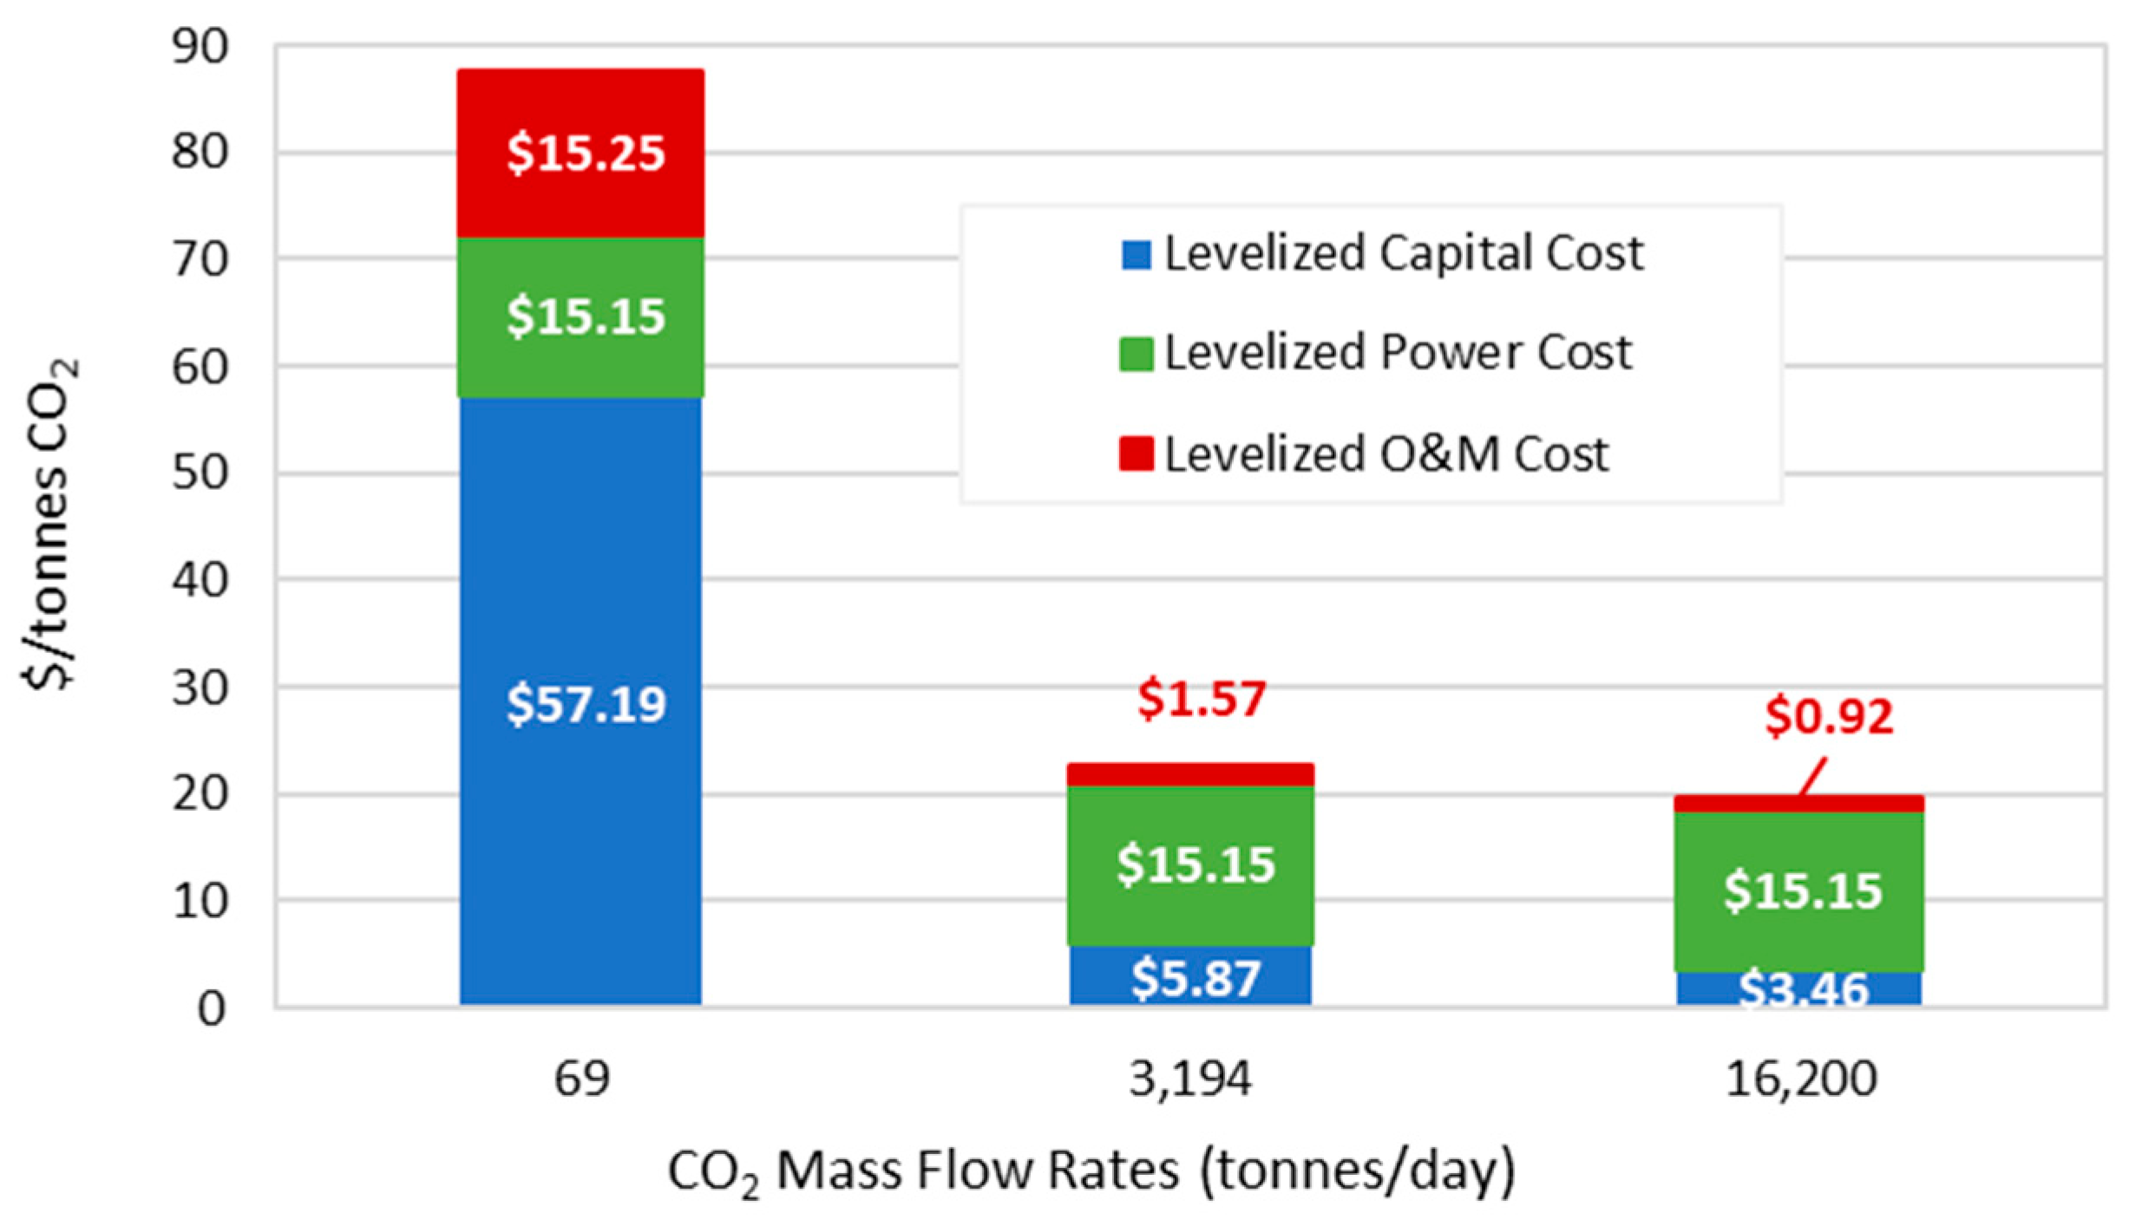Click the blue Levelized Capital Cost legend swatch

pyautogui.click(x=1136, y=255)
